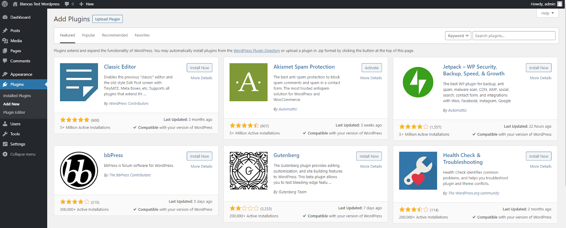Image resolution: width=566 pixels, height=228 pixels.
Task: View More Details for bbPress
Action: (201, 166)
